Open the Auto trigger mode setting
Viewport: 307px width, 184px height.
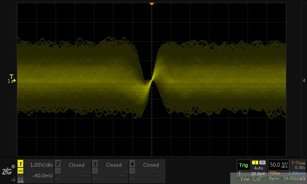click(x=259, y=168)
